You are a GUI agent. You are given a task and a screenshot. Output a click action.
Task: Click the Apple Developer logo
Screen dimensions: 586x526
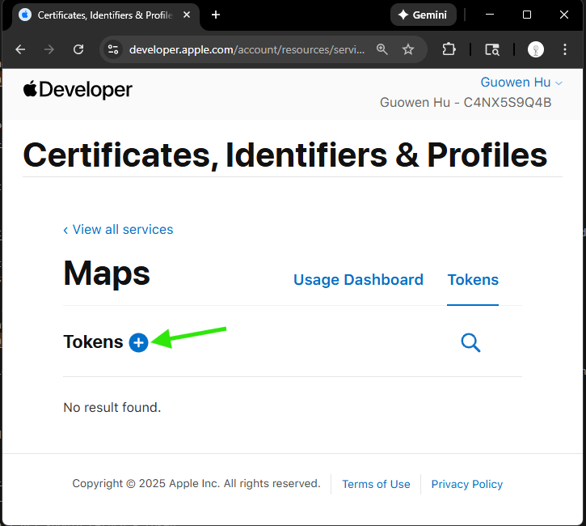click(x=78, y=89)
